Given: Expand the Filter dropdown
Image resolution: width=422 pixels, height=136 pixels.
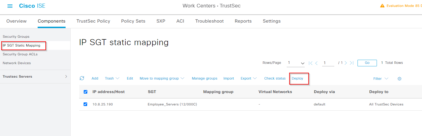Looking at the screenshot, I should point(381,78).
